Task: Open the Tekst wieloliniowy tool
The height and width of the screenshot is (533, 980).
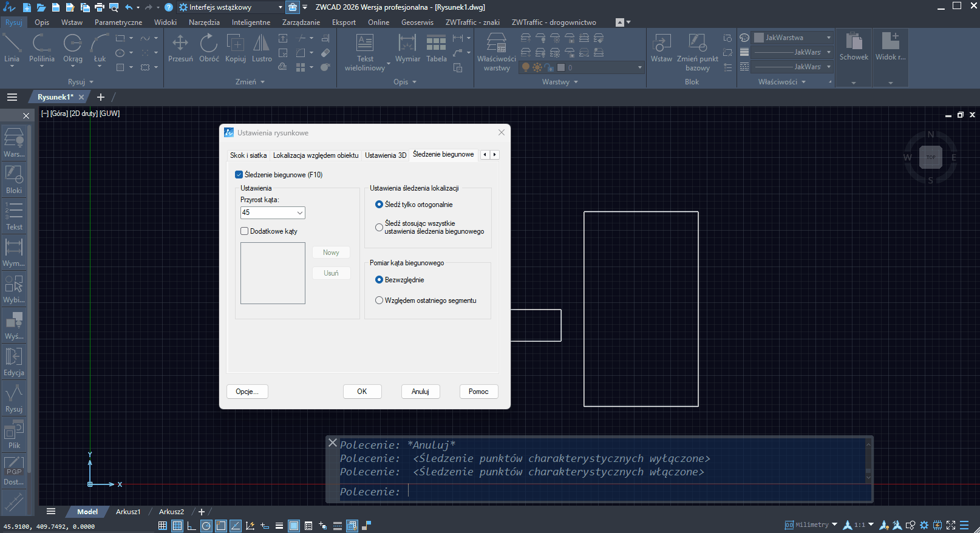Action: point(365,52)
